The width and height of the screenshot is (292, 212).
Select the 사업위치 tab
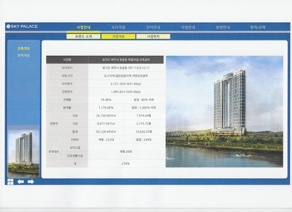coord(153,36)
